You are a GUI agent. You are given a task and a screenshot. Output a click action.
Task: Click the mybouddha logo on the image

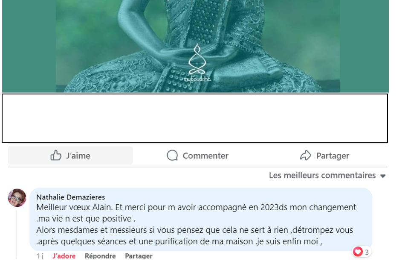click(x=197, y=64)
